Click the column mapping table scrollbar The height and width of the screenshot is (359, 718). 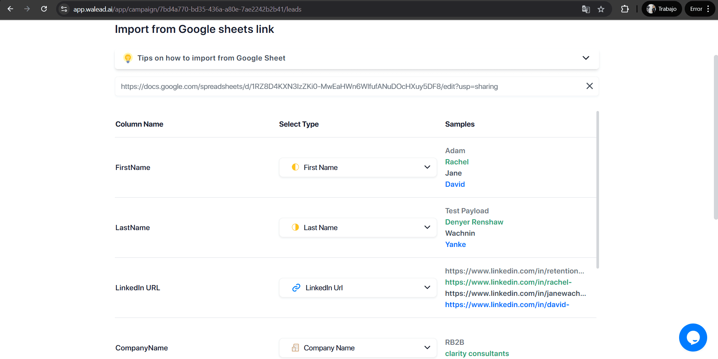(x=598, y=190)
